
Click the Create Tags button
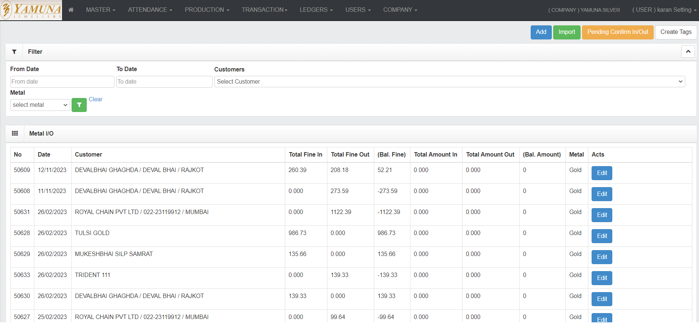(676, 32)
